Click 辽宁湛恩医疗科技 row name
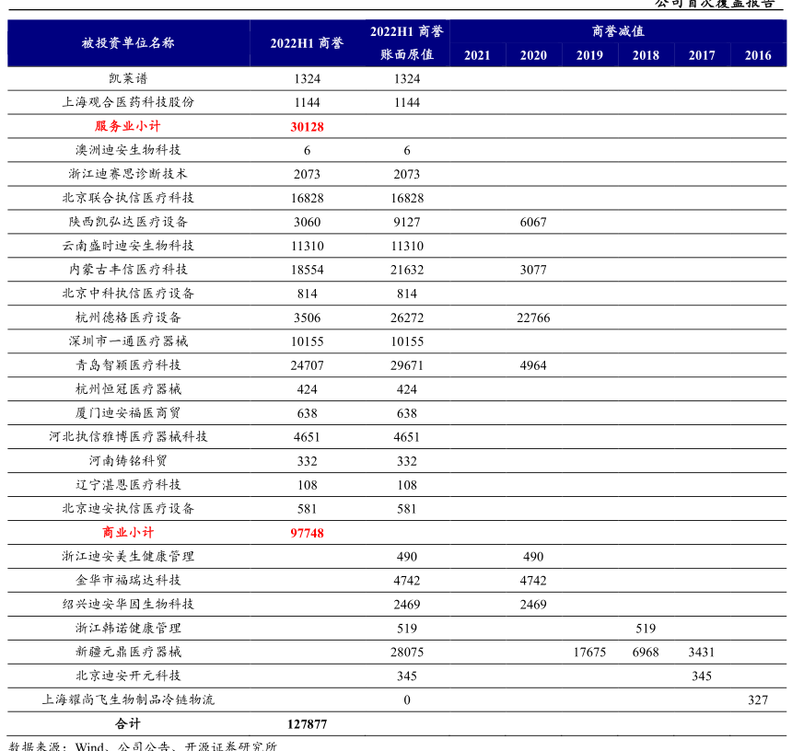The width and height of the screenshot is (792, 751). tap(128, 484)
